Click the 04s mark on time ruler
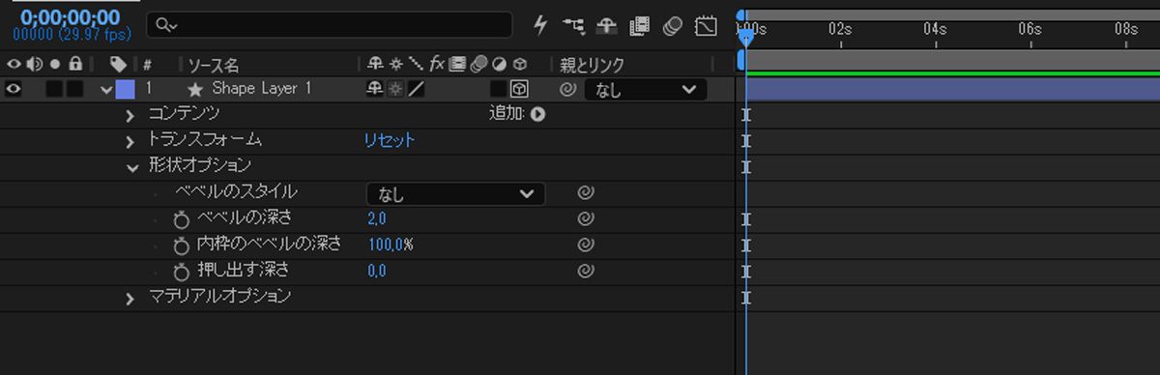1160x375 pixels. 934,29
